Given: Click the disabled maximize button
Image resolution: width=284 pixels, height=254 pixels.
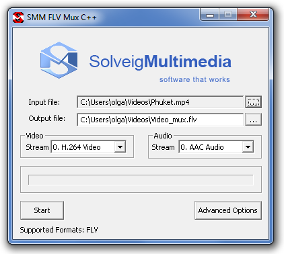Looking at the screenshot, I should click(228, 15).
